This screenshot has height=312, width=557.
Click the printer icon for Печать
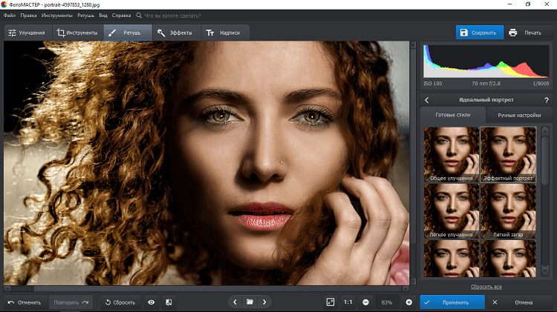(x=512, y=33)
